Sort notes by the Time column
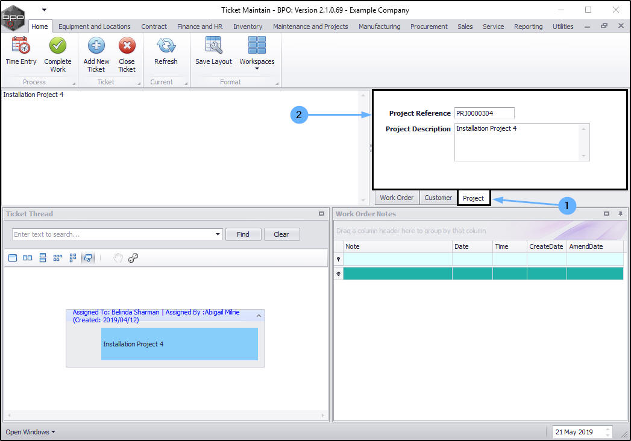Image resolution: width=631 pixels, height=441 pixels. (x=509, y=246)
